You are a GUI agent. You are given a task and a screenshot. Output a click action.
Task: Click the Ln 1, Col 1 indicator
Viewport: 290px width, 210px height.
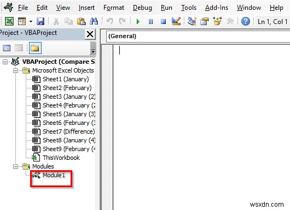(272, 22)
